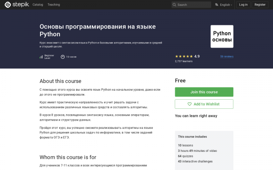Click the Free price label

coord(180,81)
